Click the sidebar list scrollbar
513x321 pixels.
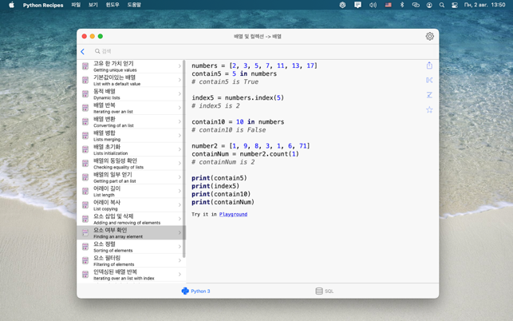click(x=183, y=159)
